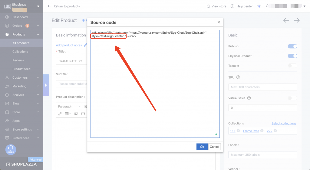Toggle the Publish switch
Viewport: 310px width, 170px height.
coord(292,46)
